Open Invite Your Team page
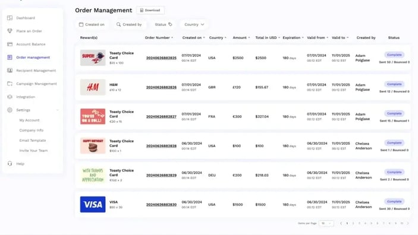This screenshot has width=418, height=235. click(33, 150)
